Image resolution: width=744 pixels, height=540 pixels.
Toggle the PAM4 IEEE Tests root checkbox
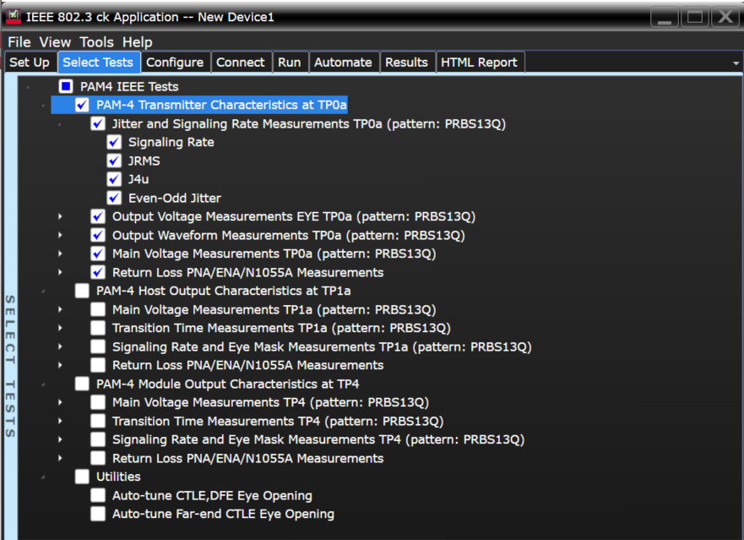(x=66, y=86)
